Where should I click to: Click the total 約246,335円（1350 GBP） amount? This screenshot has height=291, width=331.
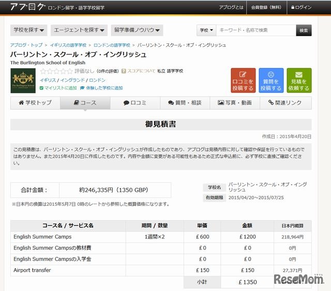click(114, 190)
